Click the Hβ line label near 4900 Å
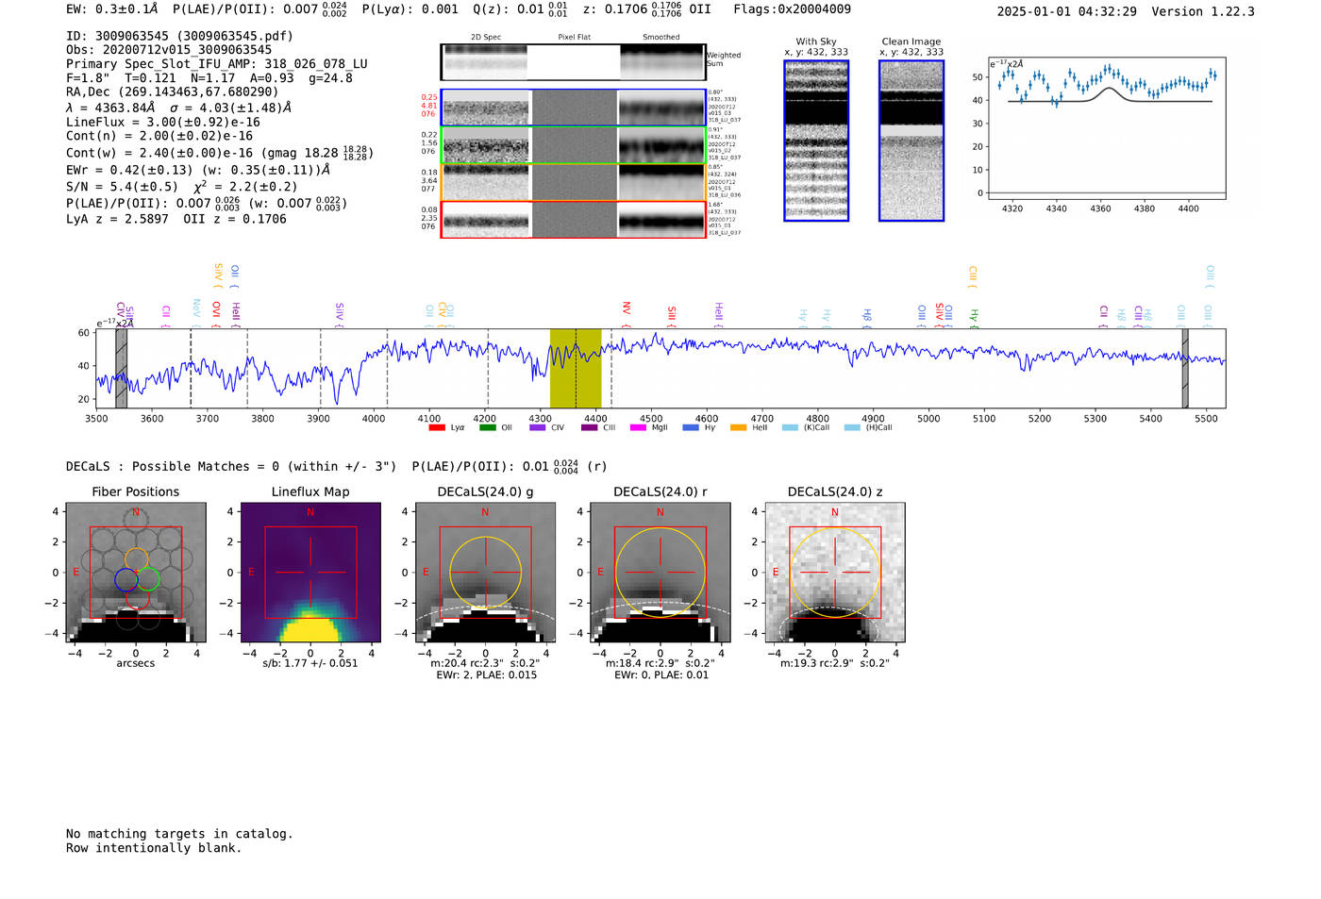Screen dimensions: 1321x899 (x=866, y=315)
